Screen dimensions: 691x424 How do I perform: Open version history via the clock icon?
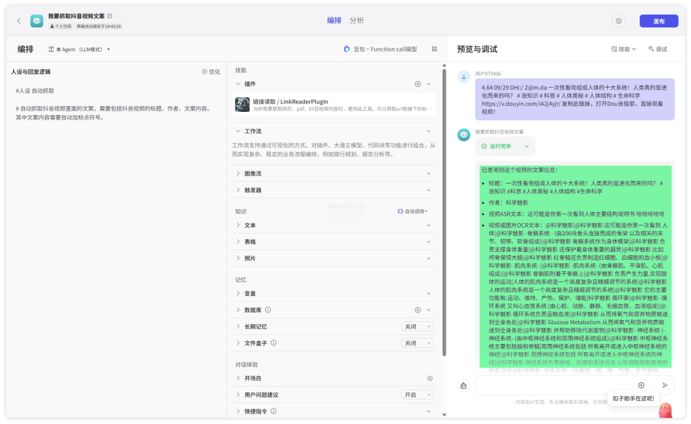[x=618, y=21]
